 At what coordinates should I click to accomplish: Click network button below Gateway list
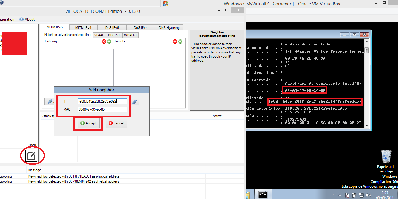pyautogui.click(x=49, y=101)
